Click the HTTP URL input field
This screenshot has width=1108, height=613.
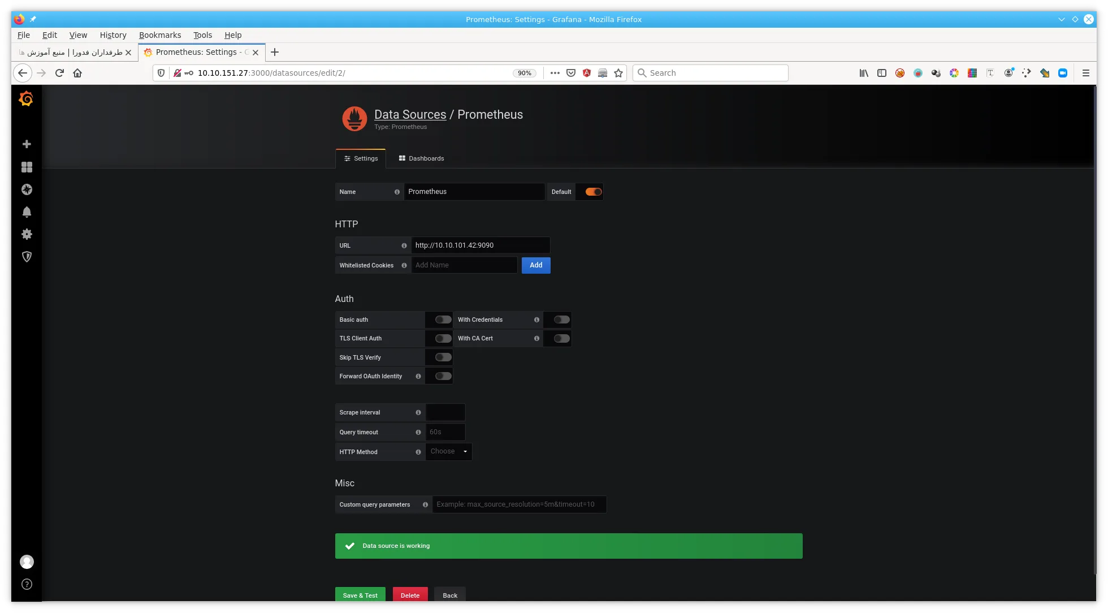(x=481, y=245)
